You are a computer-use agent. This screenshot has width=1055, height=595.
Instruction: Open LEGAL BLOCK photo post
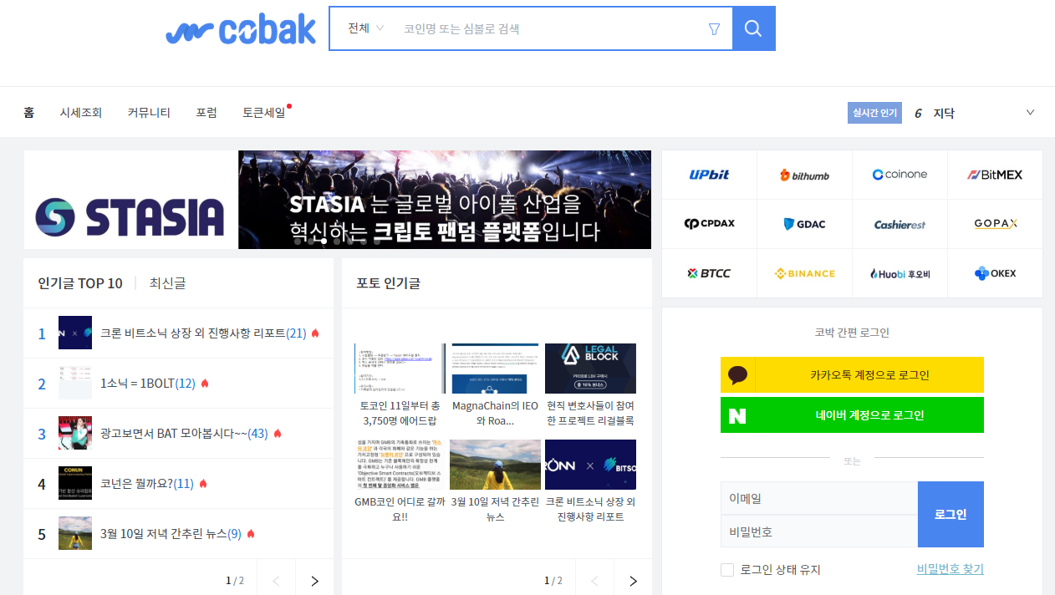click(591, 386)
